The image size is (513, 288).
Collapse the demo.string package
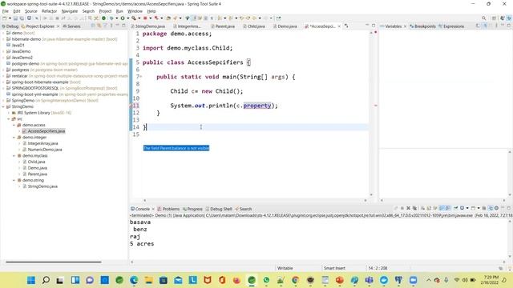tap(14, 180)
